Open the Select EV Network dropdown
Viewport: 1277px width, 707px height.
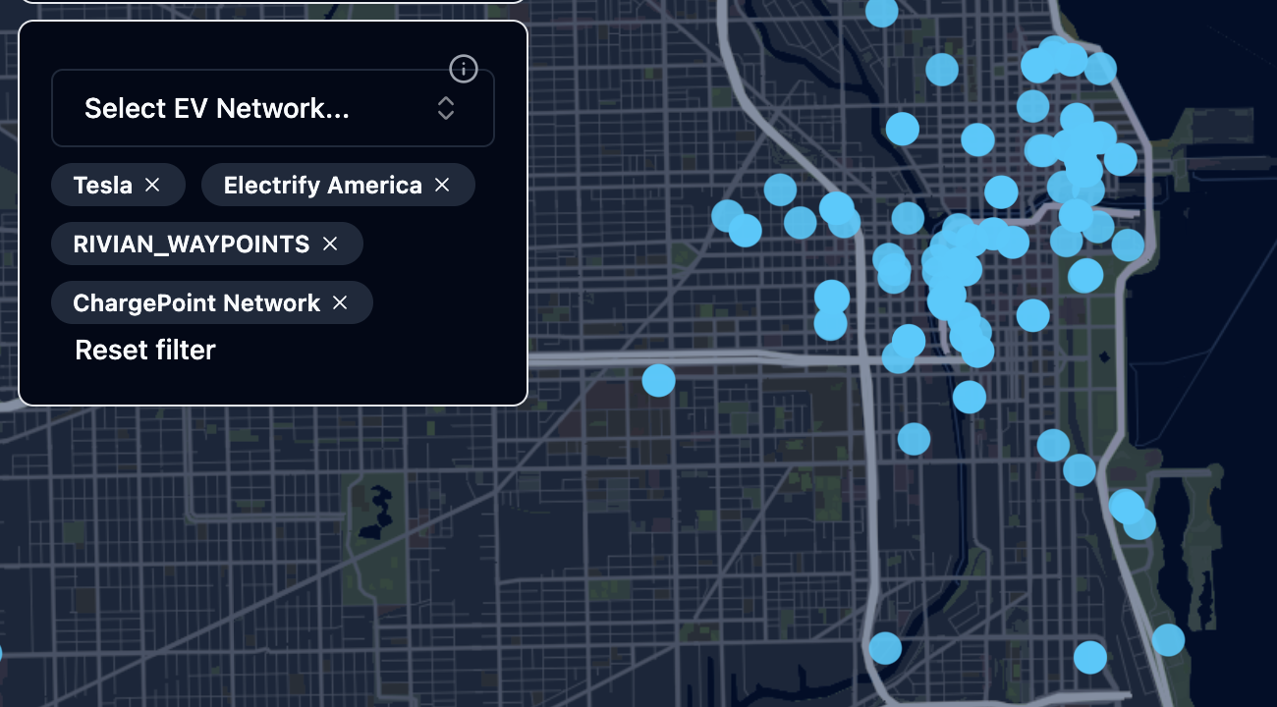(x=272, y=108)
